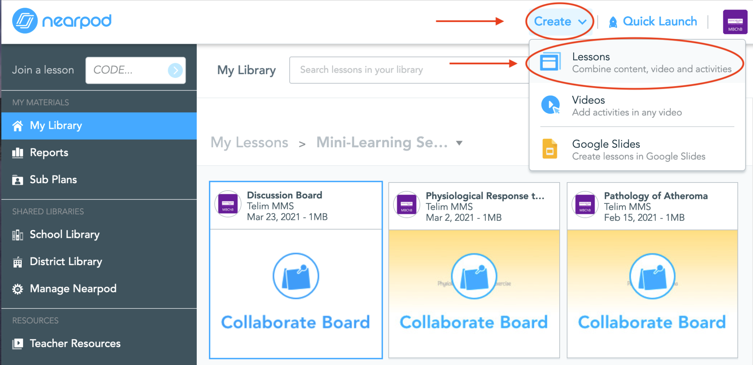Select the Teacher Resources video icon
The image size is (753, 365).
click(x=17, y=343)
